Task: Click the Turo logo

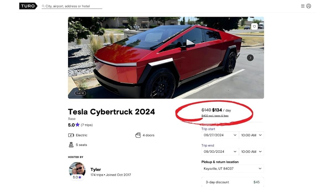Action: [28, 6]
